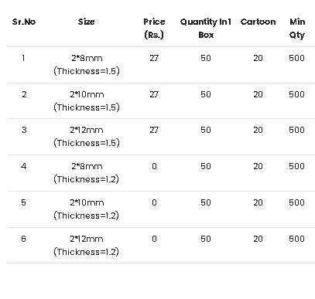Viewport: 315px width, 299px height.
Task: Click row 3 size 2*12mm Thickness=1.5
Action: 87,137
